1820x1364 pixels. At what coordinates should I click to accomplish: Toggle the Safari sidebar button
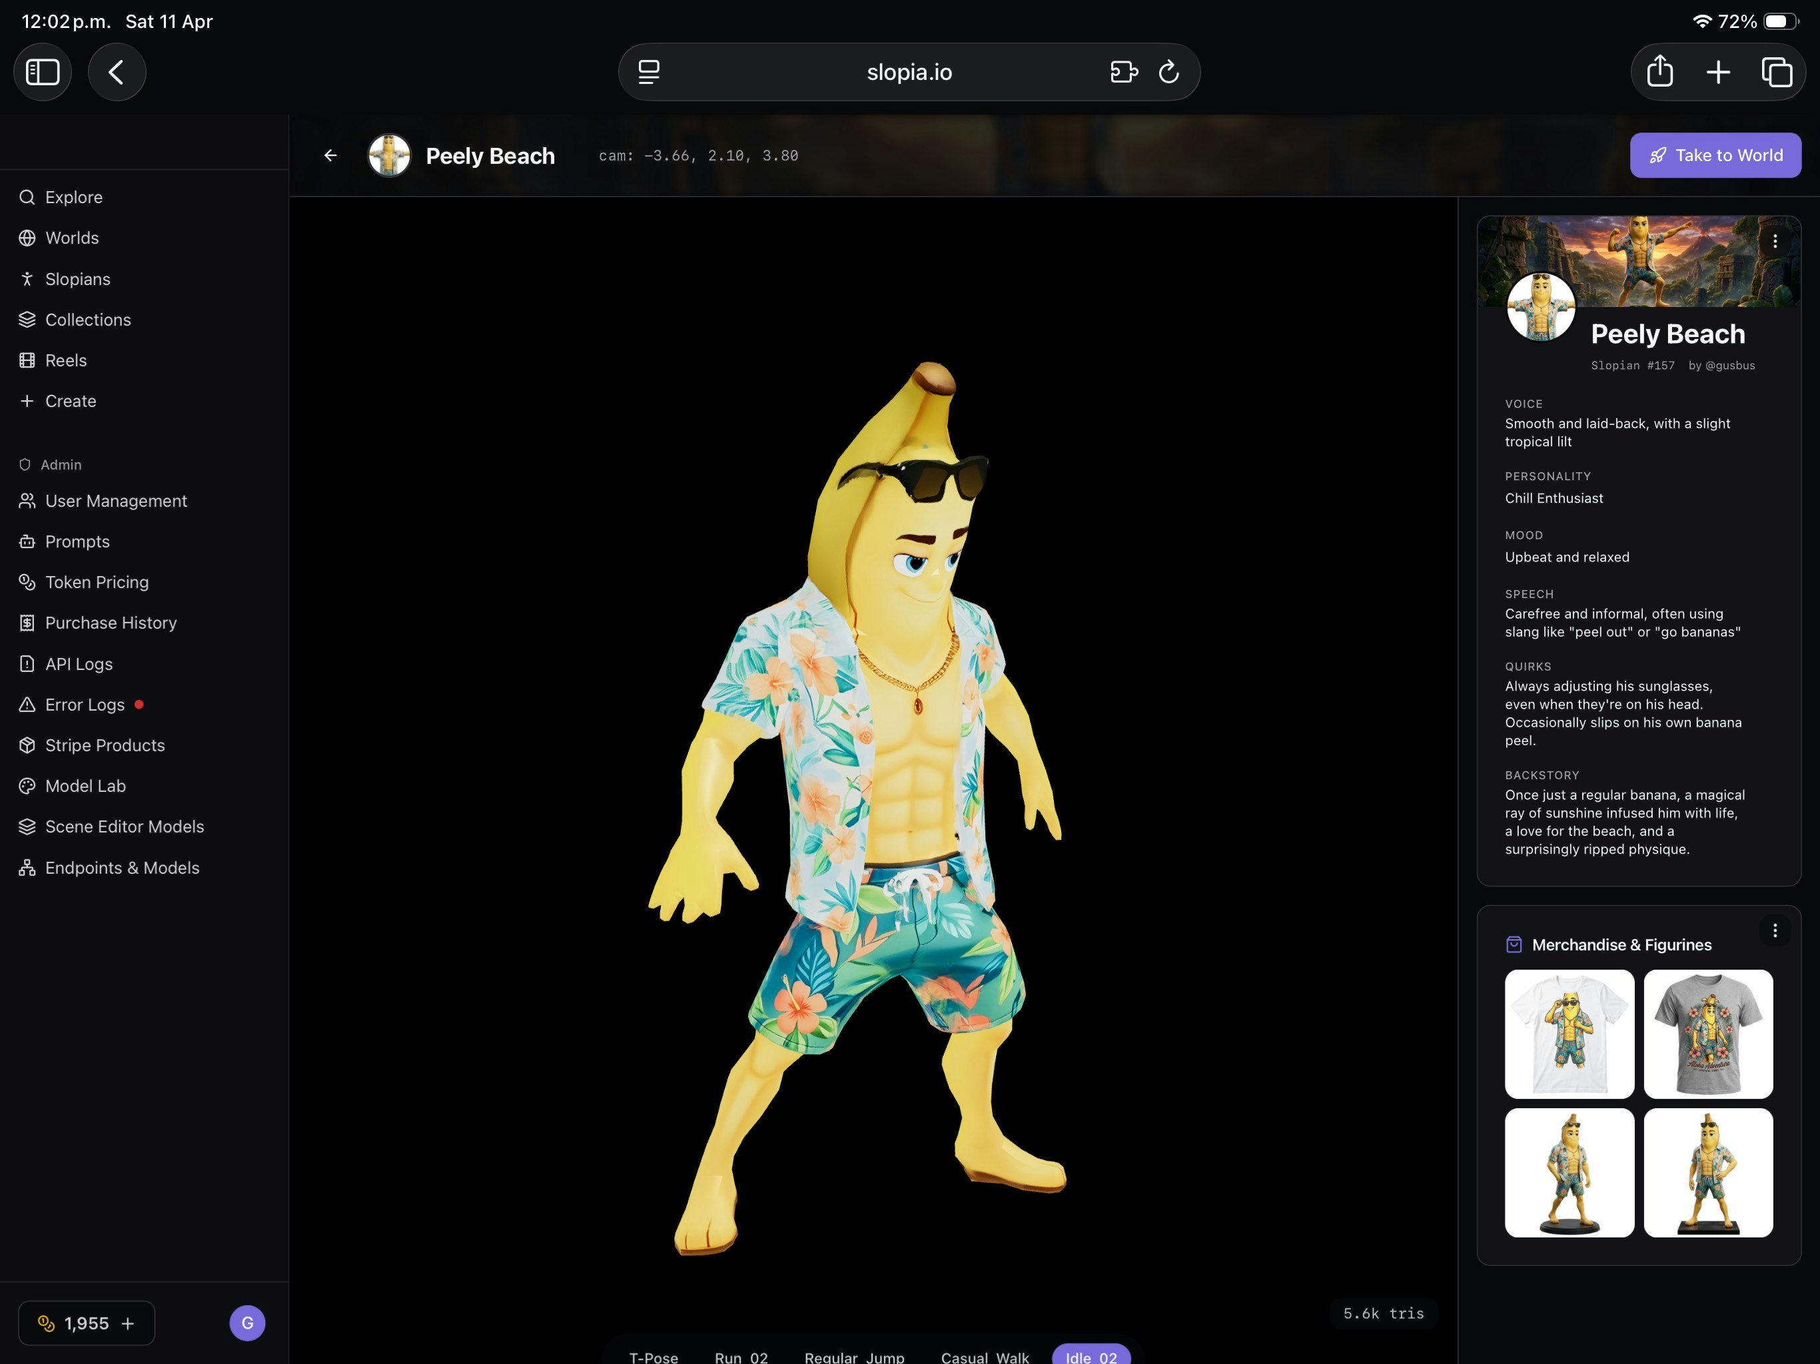point(43,73)
